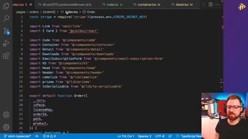Close the active index.tsx tab
This screenshot has width=248, height=139.
[31, 5]
